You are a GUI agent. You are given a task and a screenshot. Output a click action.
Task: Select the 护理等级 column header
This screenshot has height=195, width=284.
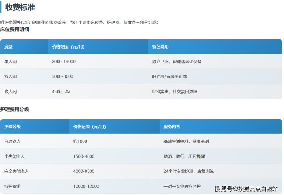coord(12,127)
